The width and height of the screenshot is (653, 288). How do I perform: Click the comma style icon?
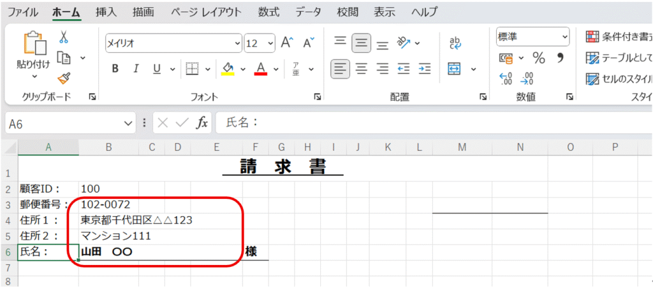[x=561, y=59]
